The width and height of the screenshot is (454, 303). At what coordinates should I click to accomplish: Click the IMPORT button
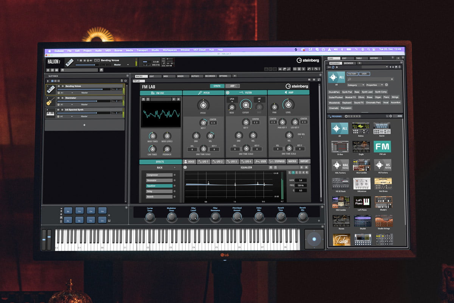[x=304, y=161]
